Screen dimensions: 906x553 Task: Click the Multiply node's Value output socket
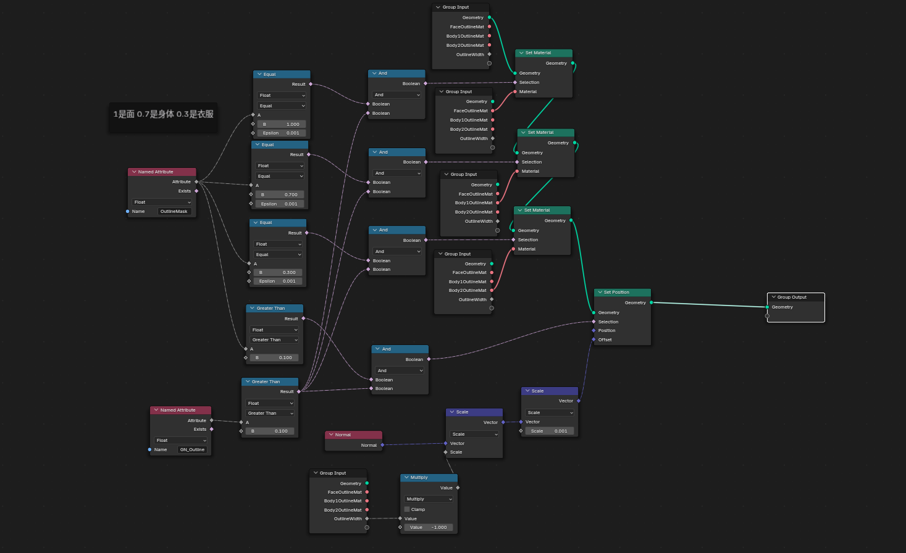[x=458, y=488]
